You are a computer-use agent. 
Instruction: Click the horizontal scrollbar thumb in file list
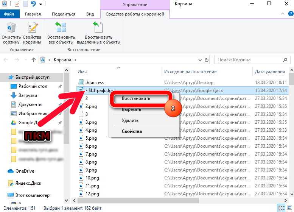138,200
